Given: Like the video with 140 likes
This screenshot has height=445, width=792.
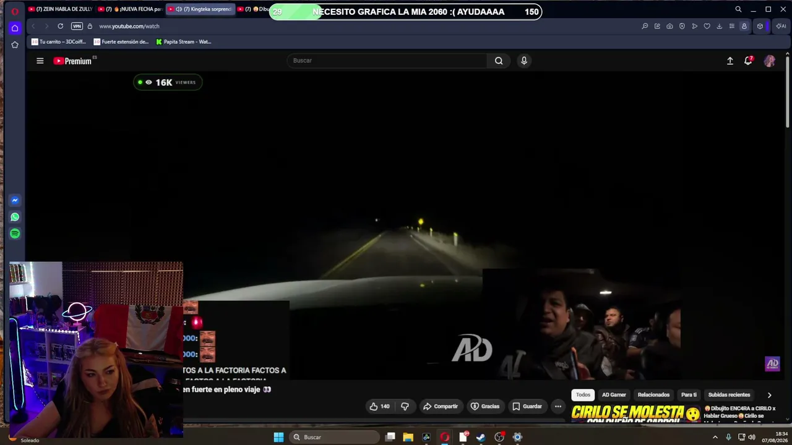Looking at the screenshot, I should [379, 406].
